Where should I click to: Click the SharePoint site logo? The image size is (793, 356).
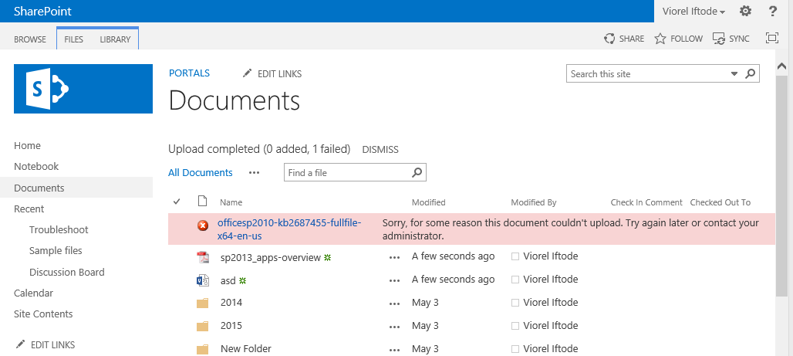(83, 89)
